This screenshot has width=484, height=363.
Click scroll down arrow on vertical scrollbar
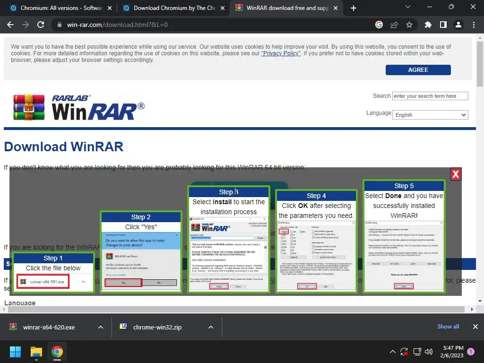click(x=480, y=301)
